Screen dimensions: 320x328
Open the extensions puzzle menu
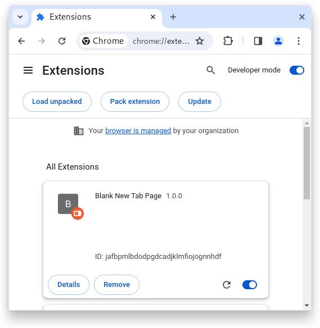click(228, 41)
